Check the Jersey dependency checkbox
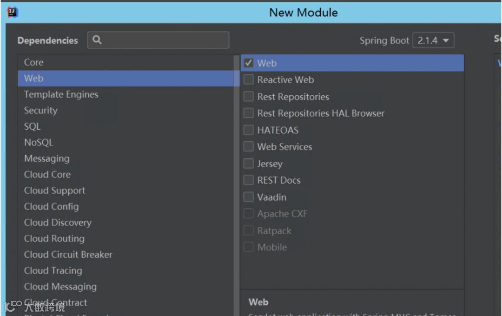This screenshot has width=502, height=316. click(248, 164)
